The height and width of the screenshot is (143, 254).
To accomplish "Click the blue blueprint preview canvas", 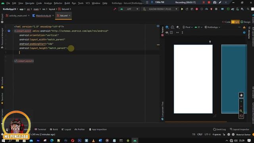I will coord(234,79).
